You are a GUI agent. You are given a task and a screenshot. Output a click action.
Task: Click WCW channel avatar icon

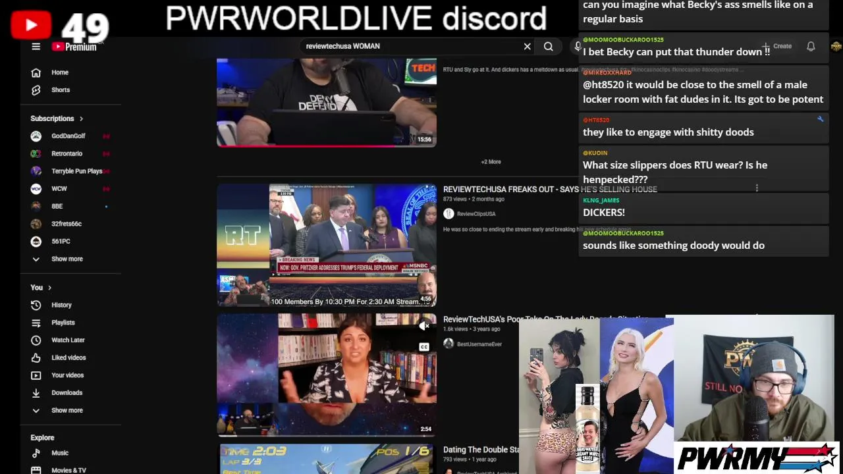[x=36, y=189]
